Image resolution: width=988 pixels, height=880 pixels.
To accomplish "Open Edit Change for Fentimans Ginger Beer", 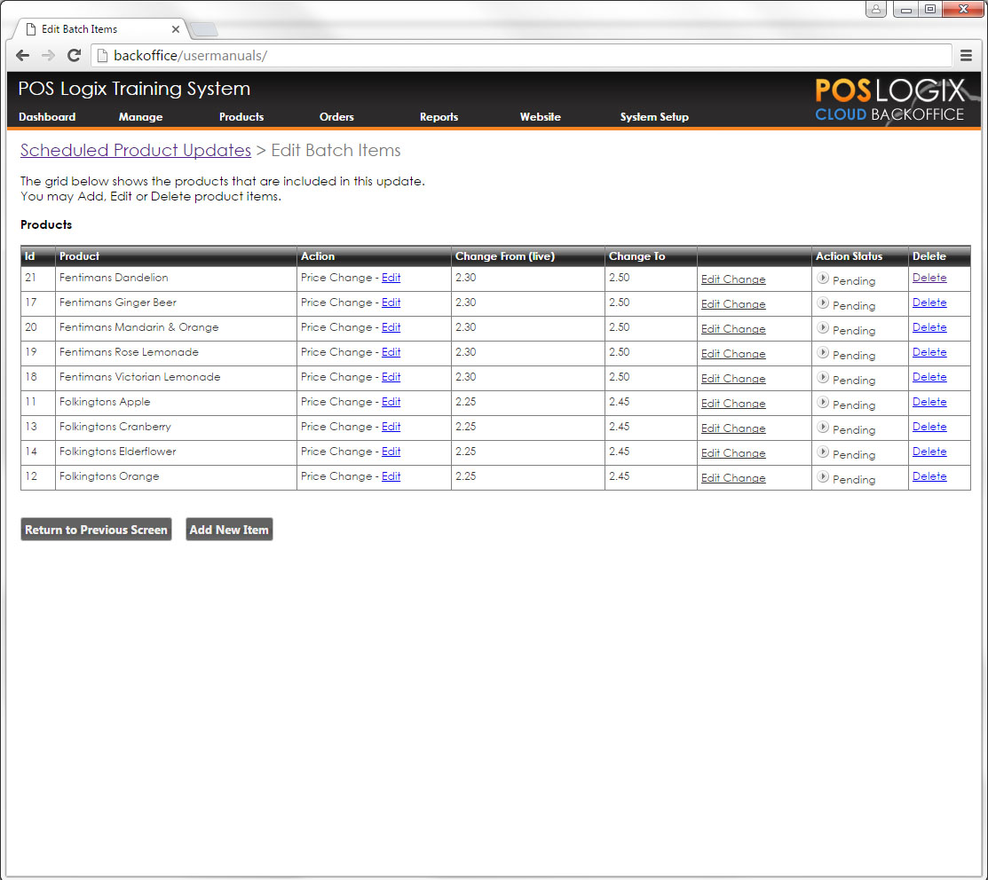I will [x=733, y=304].
